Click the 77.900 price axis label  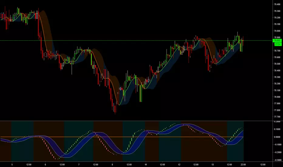tap(277, 104)
